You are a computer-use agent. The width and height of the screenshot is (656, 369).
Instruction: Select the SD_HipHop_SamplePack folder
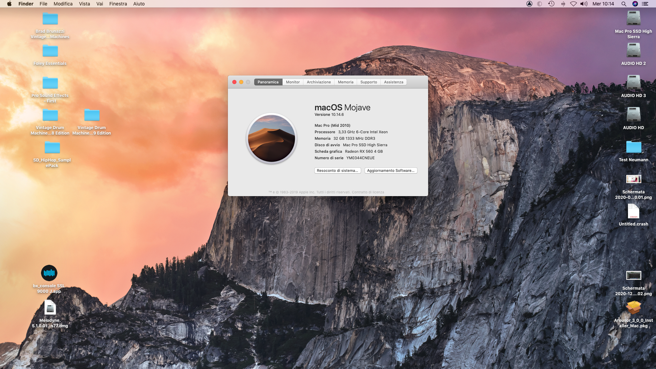coord(52,148)
